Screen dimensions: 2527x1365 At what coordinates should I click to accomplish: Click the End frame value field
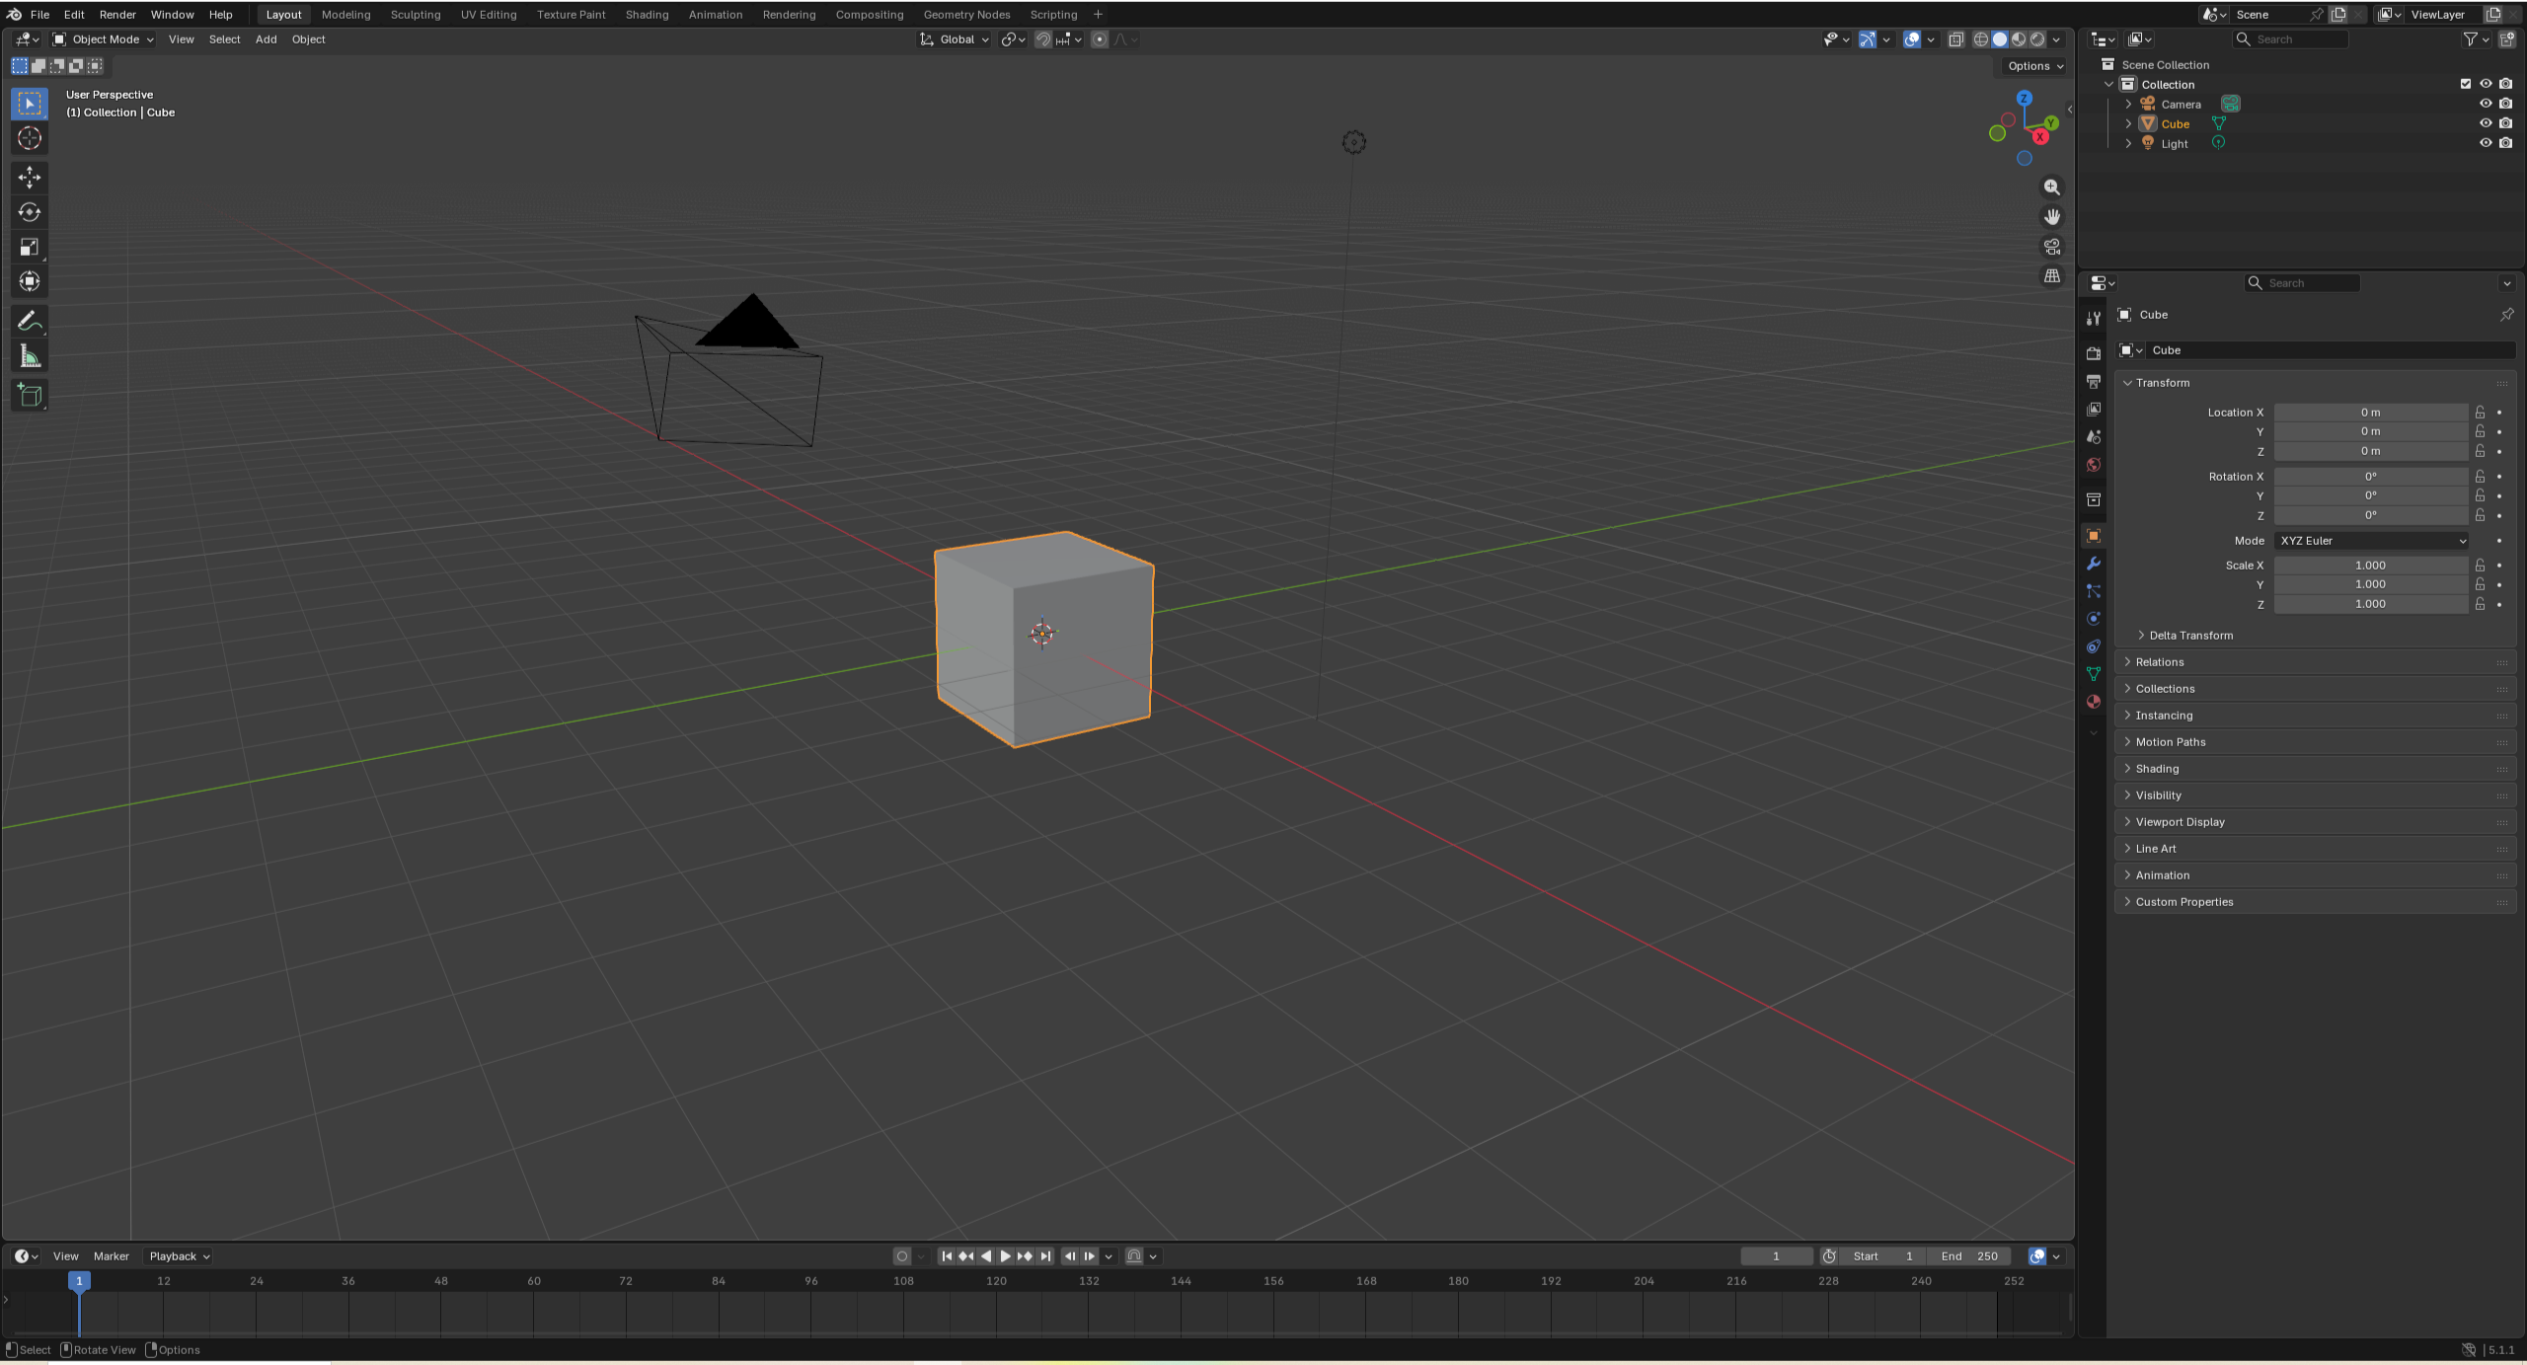coord(1969,1256)
